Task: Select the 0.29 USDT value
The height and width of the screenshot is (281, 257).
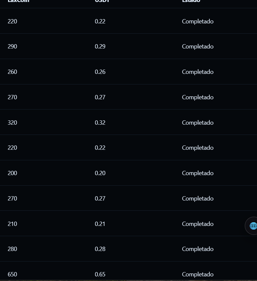Action: [100, 47]
